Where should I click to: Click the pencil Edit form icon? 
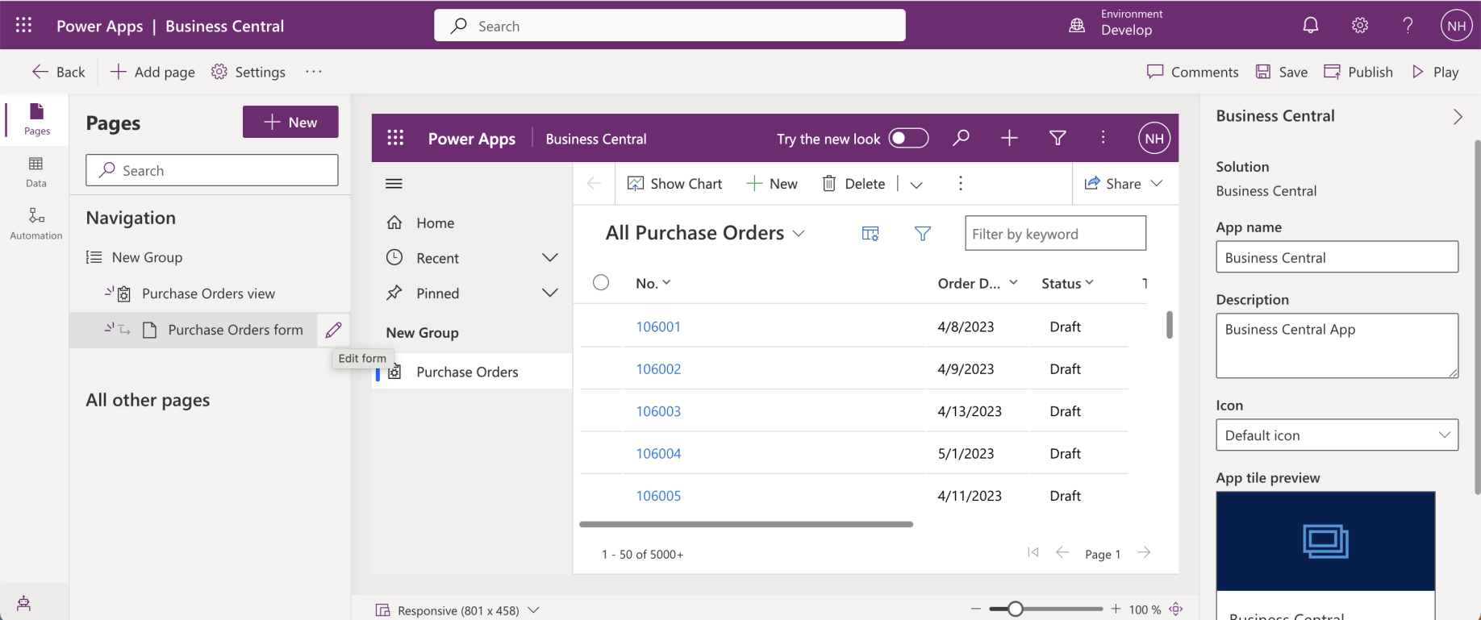point(333,330)
